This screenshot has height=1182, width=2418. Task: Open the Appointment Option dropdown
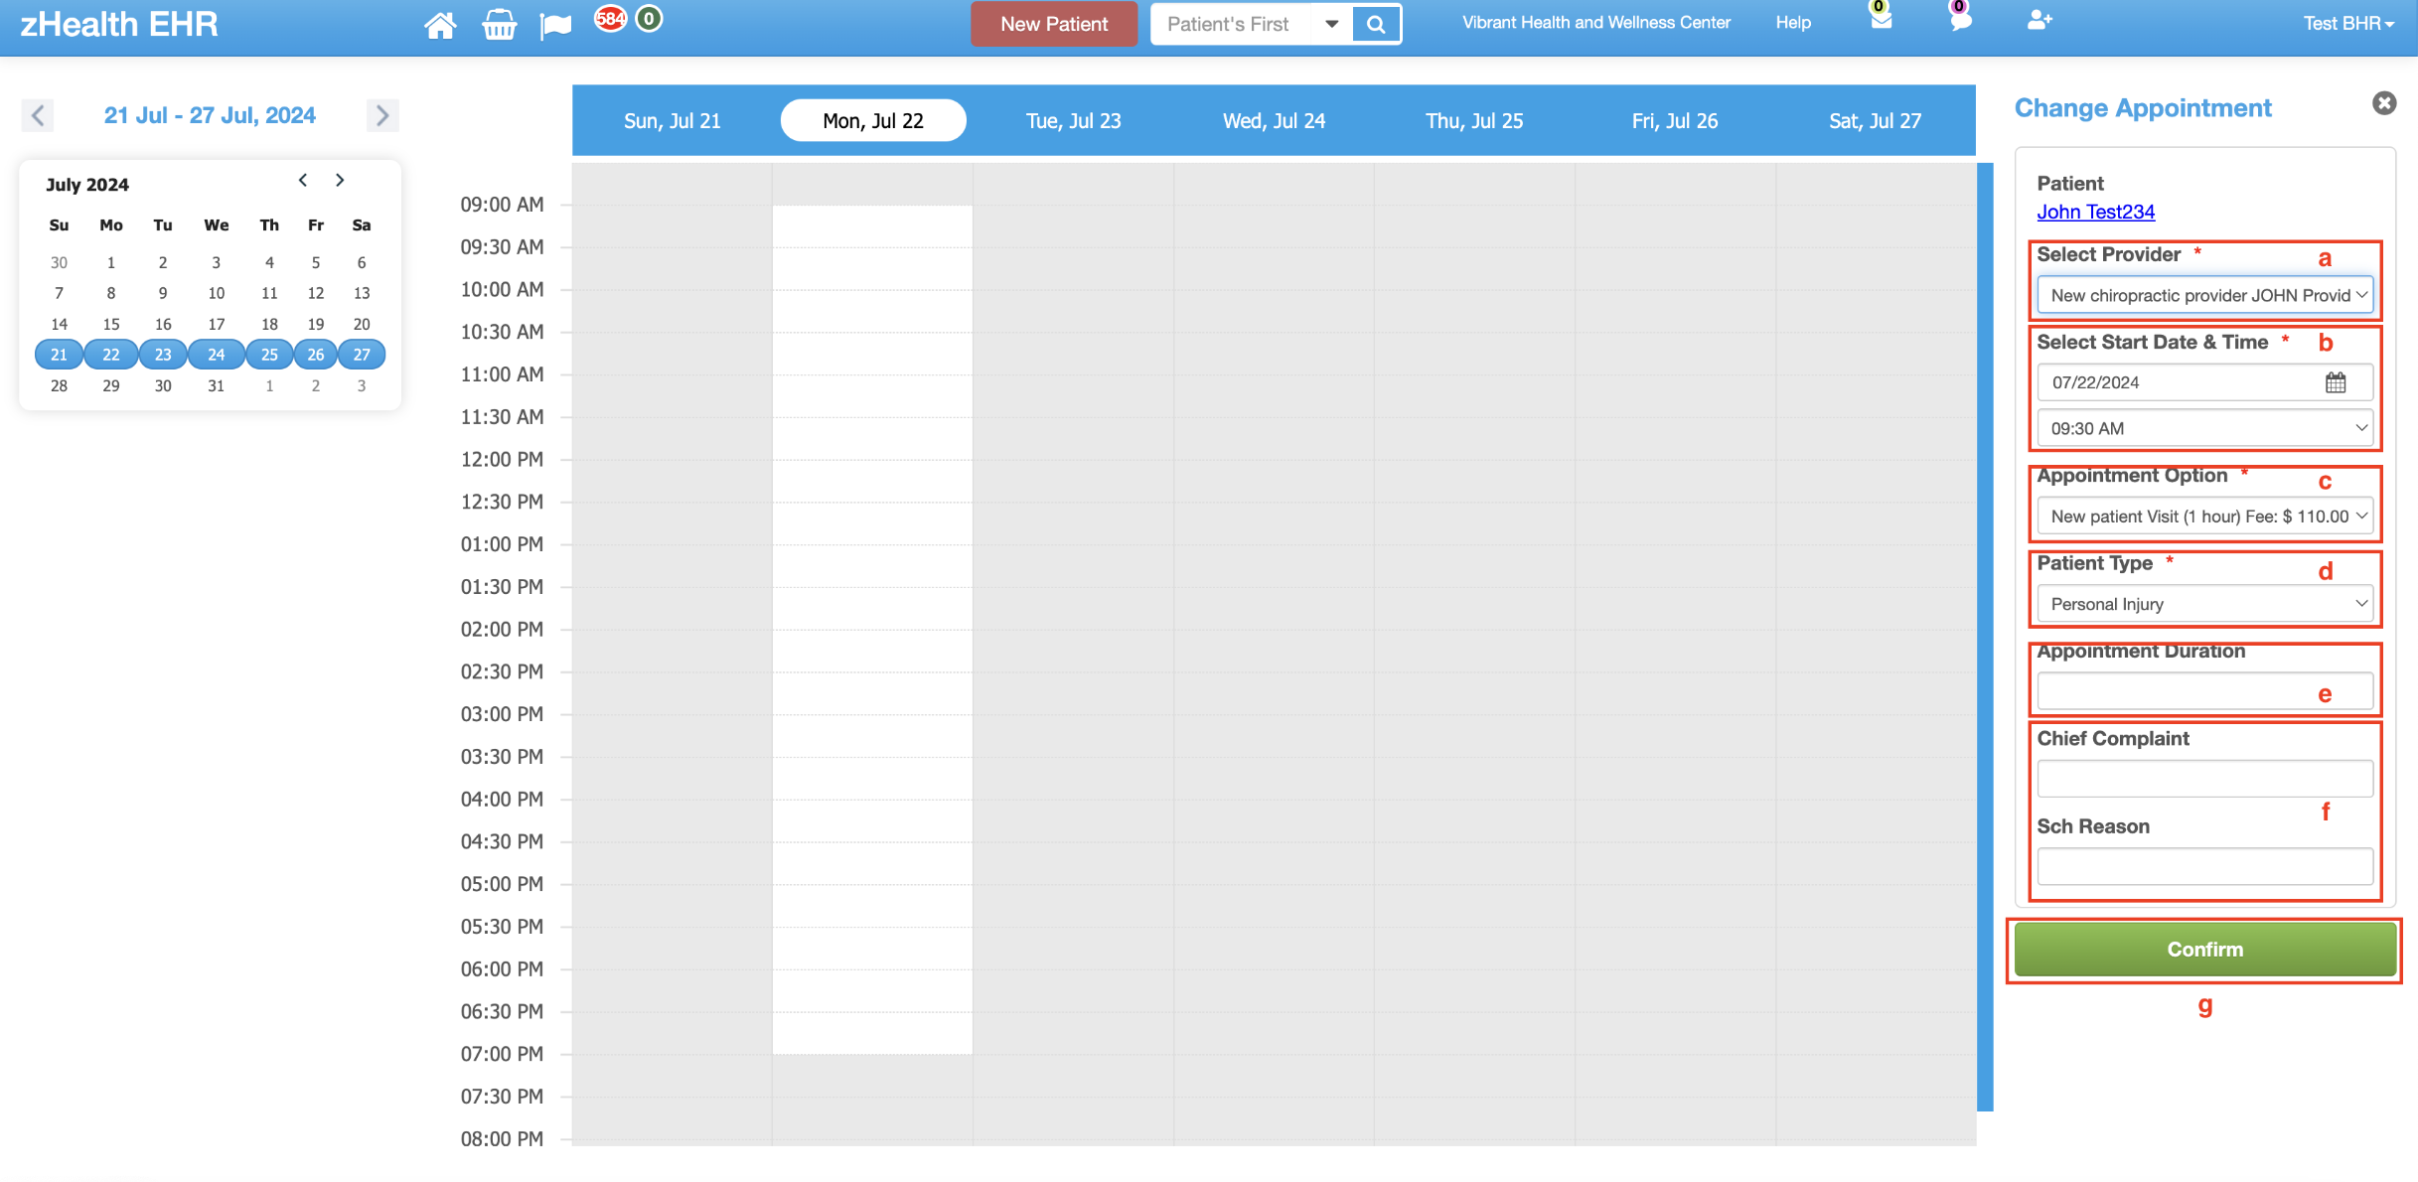coord(2204,517)
